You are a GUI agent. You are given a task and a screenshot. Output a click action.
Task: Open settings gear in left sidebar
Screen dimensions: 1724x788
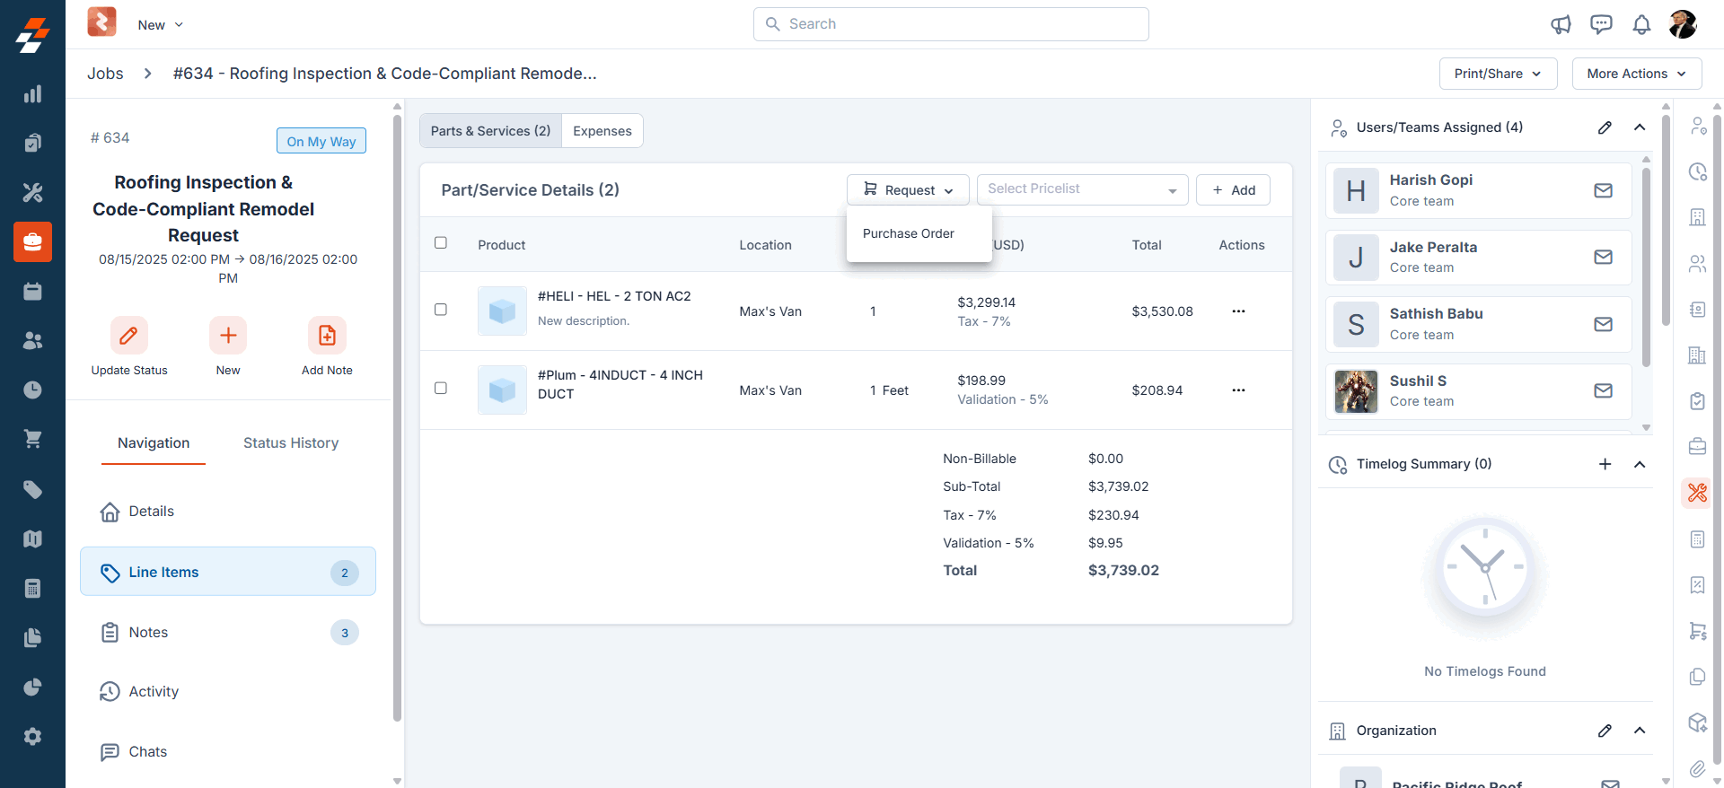click(32, 736)
